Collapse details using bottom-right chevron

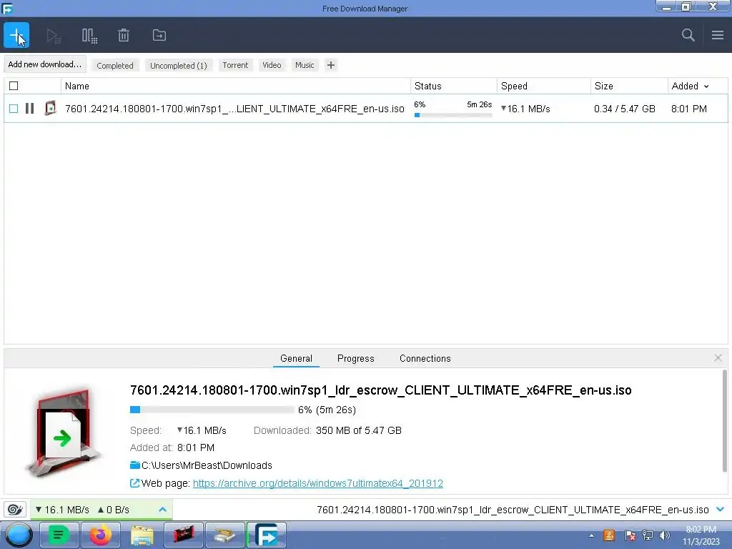point(720,509)
